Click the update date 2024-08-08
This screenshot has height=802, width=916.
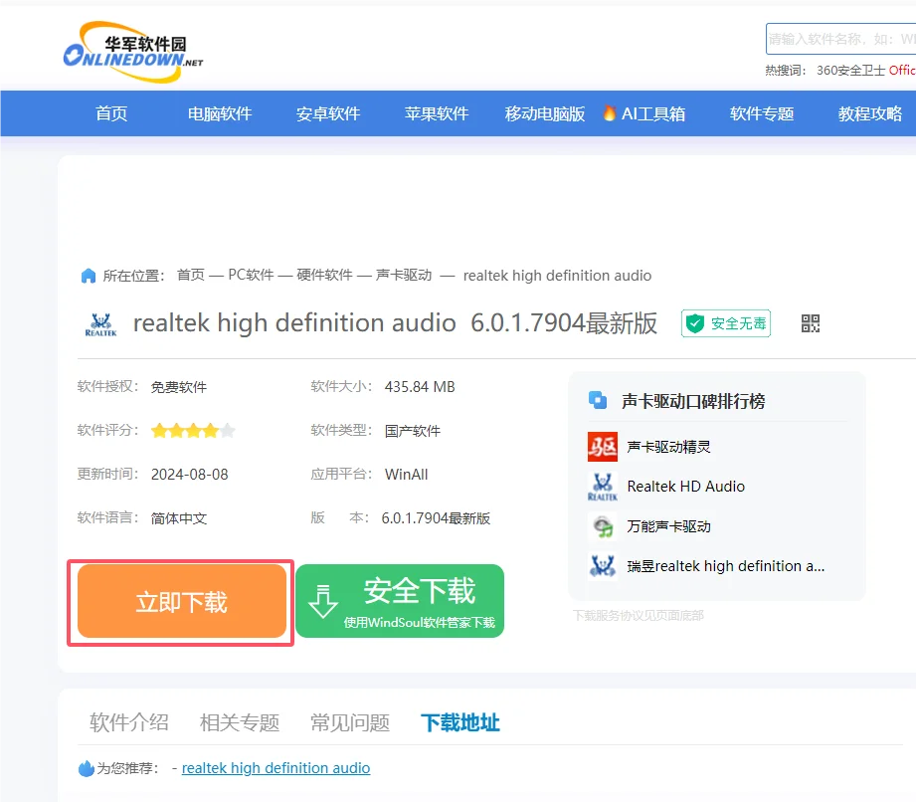click(x=189, y=475)
